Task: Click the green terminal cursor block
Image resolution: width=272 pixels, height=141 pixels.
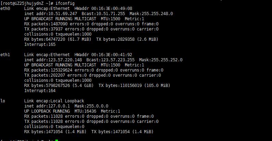Action: [x=57, y=140]
